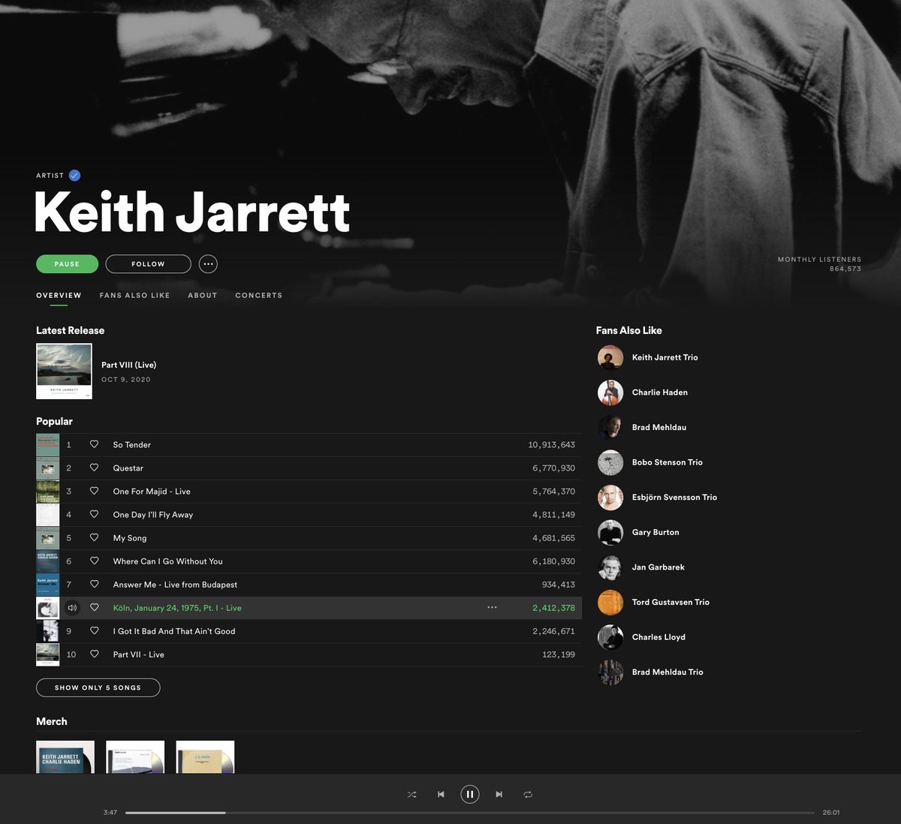The width and height of the screenshot is (901, 824).
Task: Toggle shuffle playback
Action: pyautogui.click(x=411, y=794)
